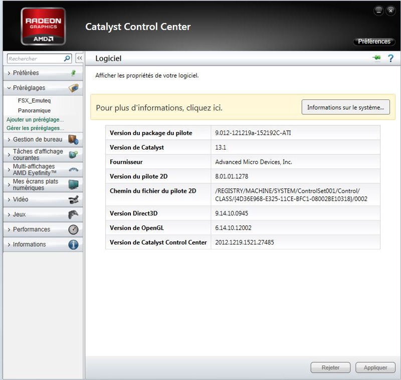Screen dimensions: 401x380
Task: Click the blue Informations icon
Action: pos(73,244)
